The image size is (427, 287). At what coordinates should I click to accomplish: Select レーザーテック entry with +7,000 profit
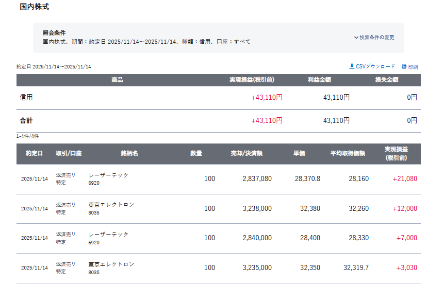(109, 234)
